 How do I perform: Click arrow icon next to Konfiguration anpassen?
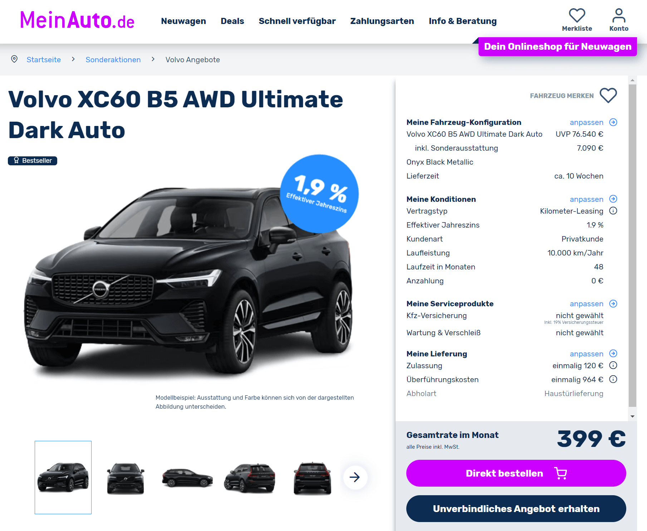(613, 122)
